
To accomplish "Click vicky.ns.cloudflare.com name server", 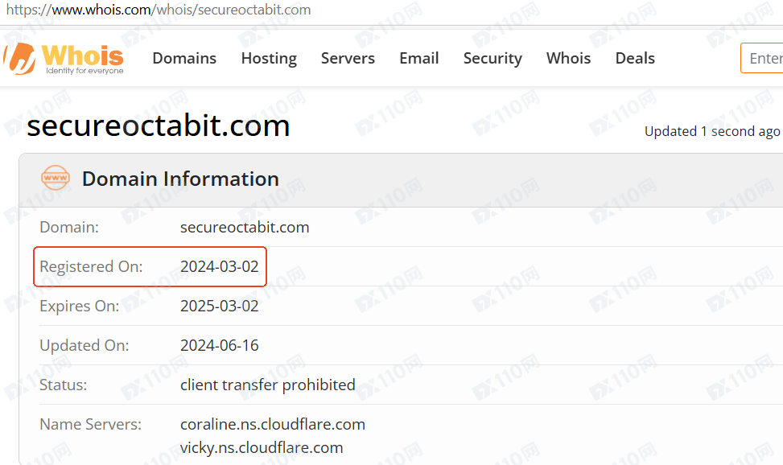I will click(x=262, y=447).
